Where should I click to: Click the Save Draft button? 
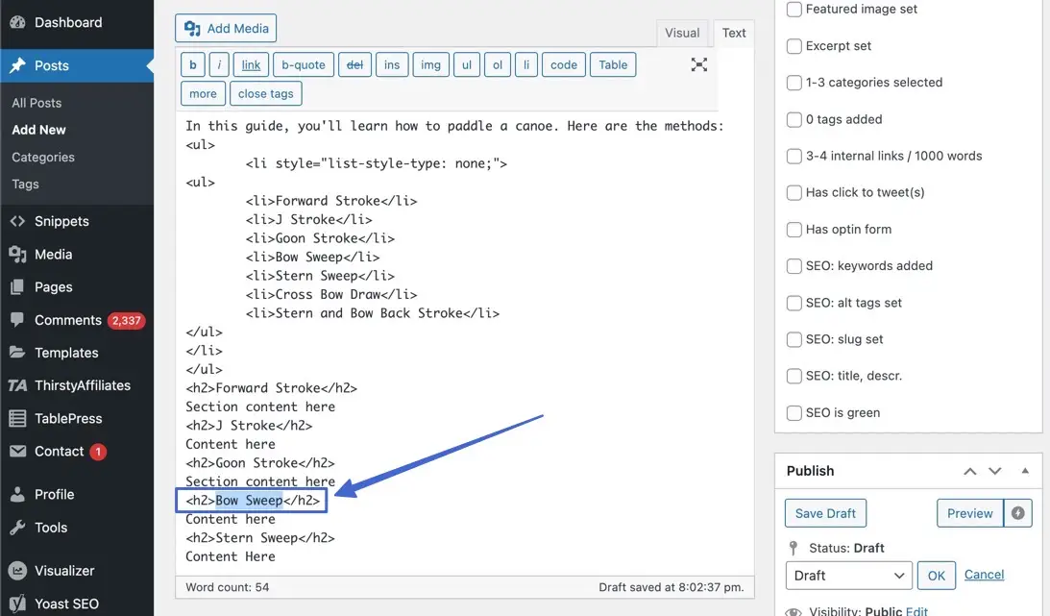[x=825, y=512]
